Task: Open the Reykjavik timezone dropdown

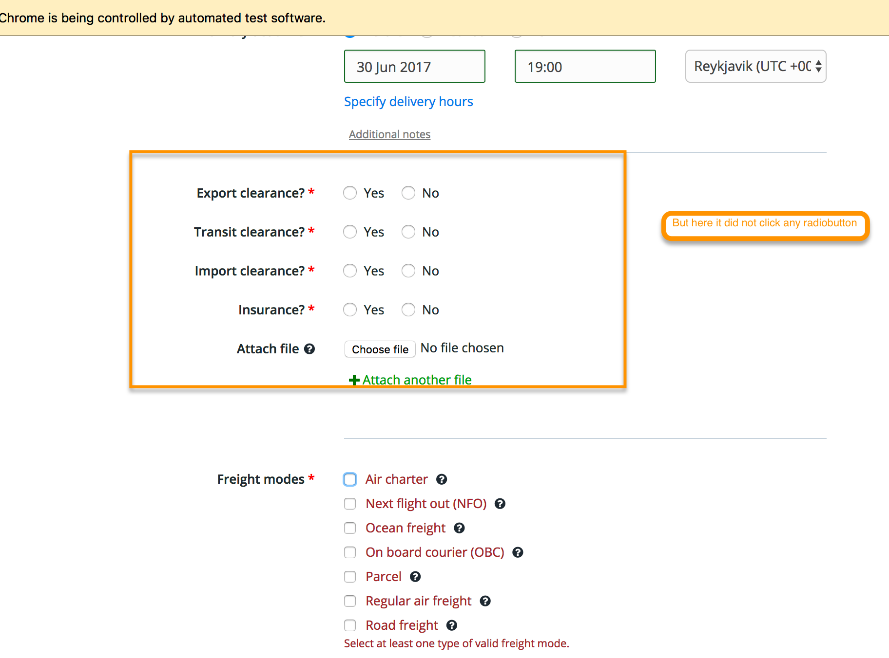Action: (755, 66)
